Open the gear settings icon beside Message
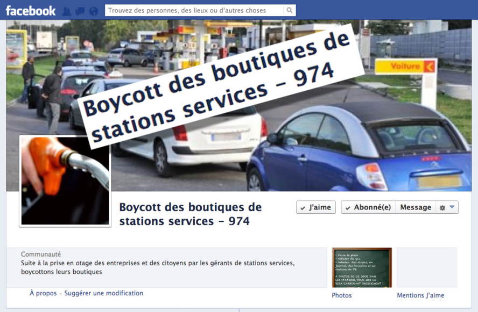The width and height of the screenshot is (478, 312). click(442, 208)
